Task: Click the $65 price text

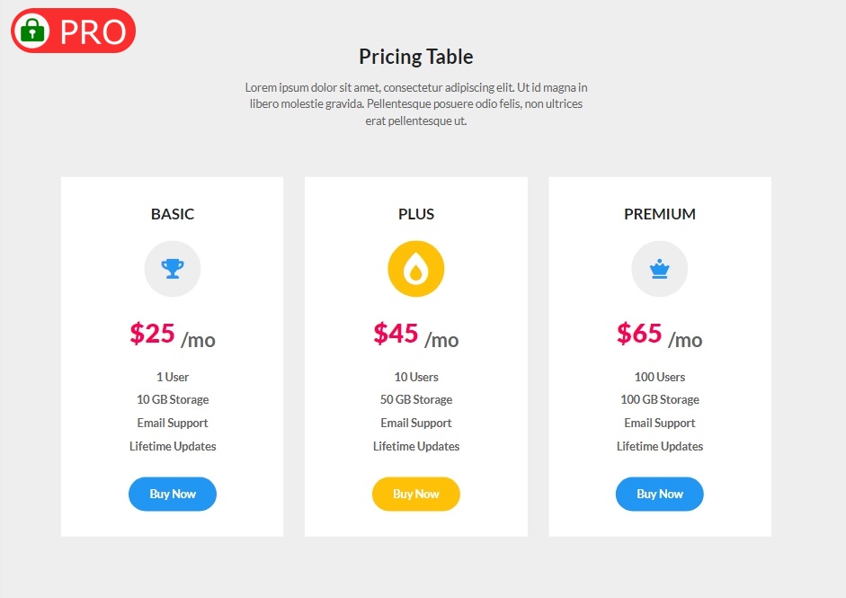Action: 639,334
